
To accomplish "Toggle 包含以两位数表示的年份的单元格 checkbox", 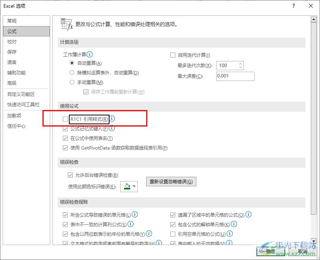I will [65, 234].
